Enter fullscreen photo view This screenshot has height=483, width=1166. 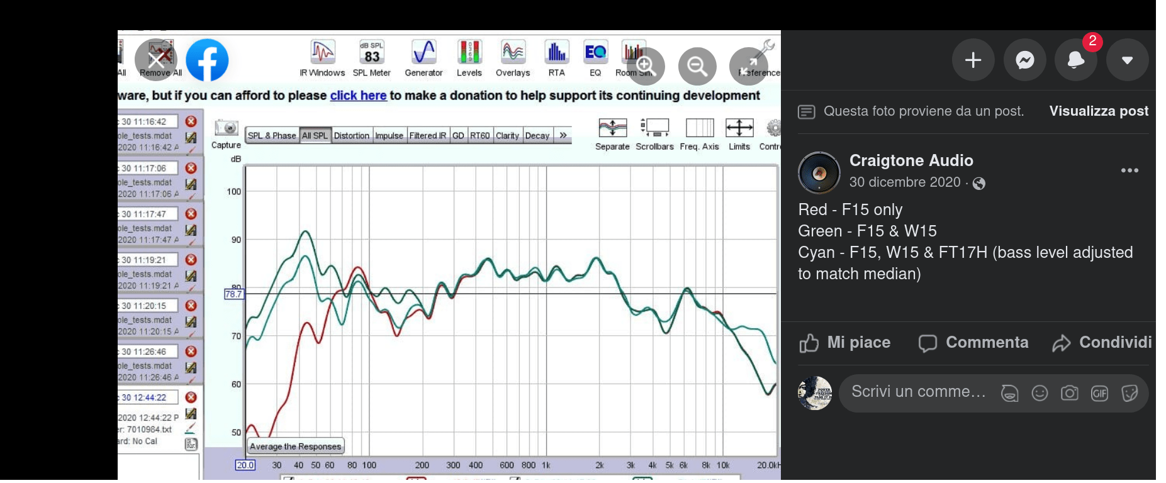point(748,66)
